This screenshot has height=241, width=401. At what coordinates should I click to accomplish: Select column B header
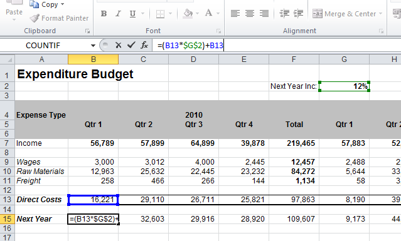[x=93, y=59]
